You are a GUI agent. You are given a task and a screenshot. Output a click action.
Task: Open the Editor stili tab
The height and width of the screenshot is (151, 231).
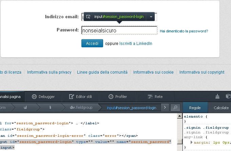coord(81,97)
